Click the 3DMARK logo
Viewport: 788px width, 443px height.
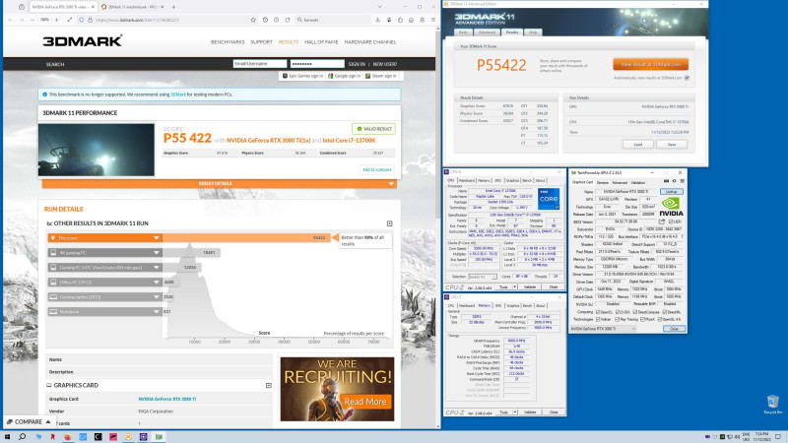(83, 41)
